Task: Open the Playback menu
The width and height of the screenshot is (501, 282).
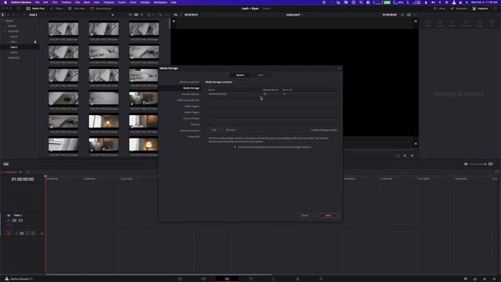Action: pyautogui.click(x=109, y=2)
